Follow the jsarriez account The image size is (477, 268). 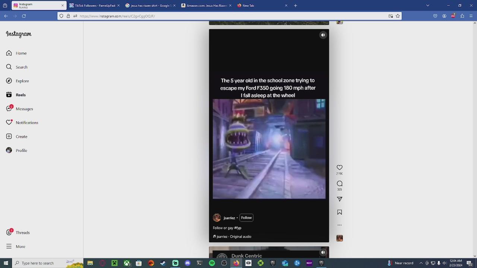click(x=246, y=218)
